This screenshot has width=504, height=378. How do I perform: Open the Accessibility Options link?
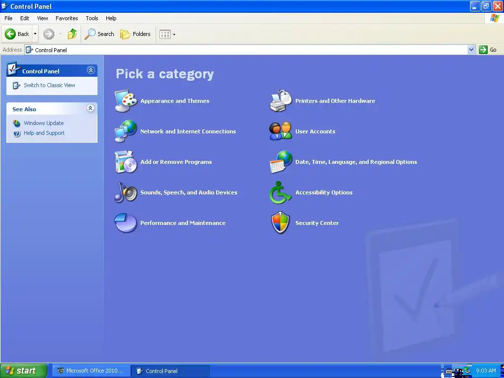(324, 192)
